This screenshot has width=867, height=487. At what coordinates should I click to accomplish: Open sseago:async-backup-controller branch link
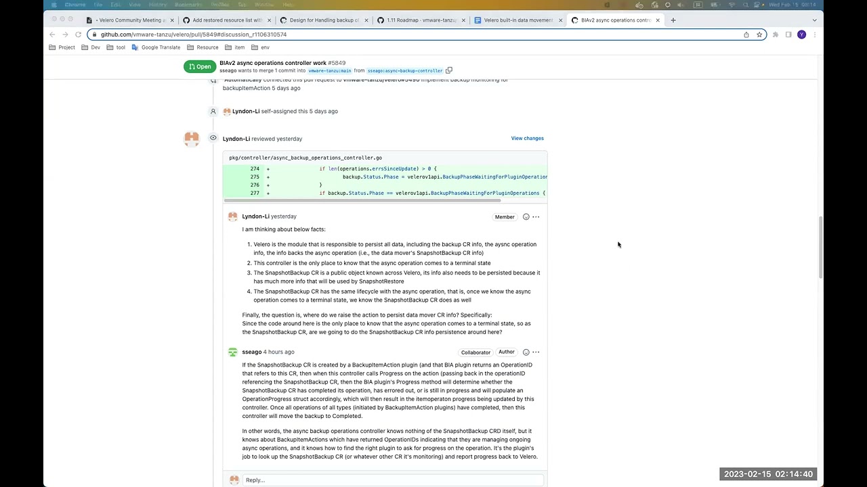(x=405, y=70)
